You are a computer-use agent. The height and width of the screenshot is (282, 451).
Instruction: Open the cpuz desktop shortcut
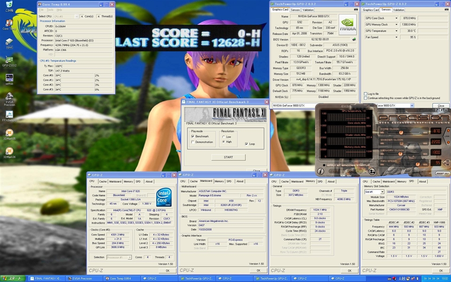pos(9,43)
